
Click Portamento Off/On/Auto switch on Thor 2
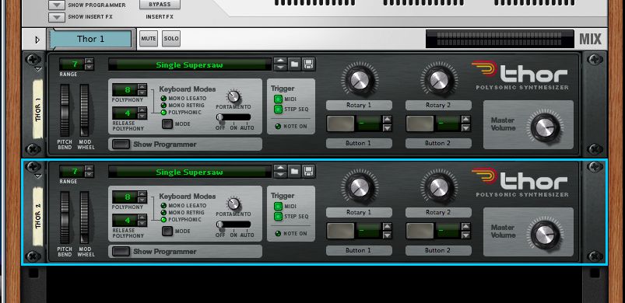[x=233, y=225]
